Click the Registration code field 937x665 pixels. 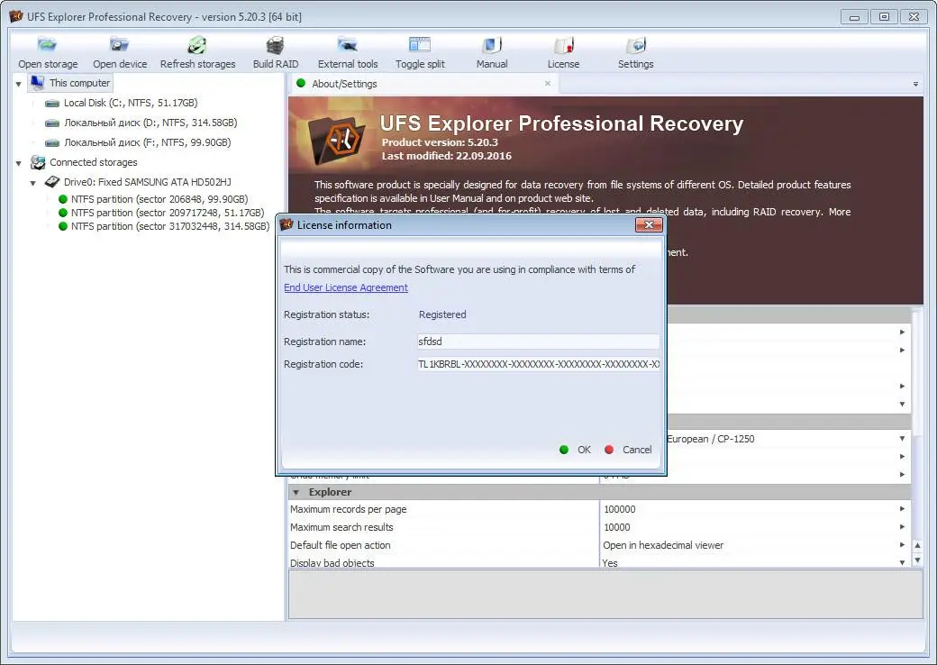538,364
